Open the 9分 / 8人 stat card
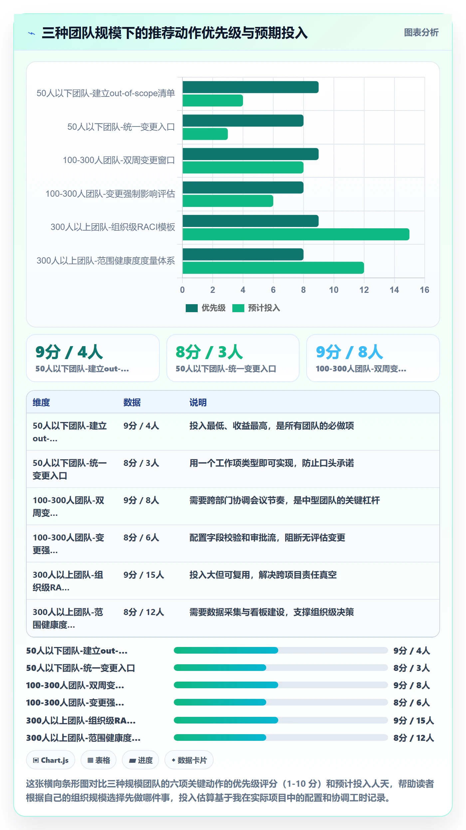This screenshot has width=466, height=830. point(373,358)
